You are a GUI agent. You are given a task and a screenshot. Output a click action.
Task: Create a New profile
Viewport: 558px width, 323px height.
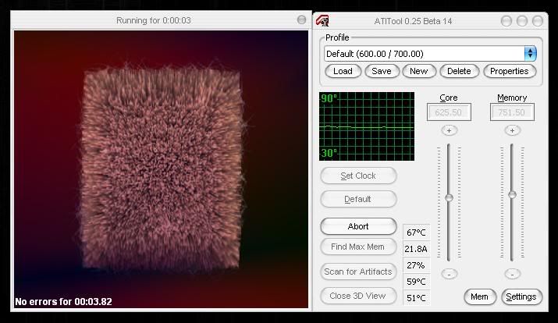pos(419,71)
